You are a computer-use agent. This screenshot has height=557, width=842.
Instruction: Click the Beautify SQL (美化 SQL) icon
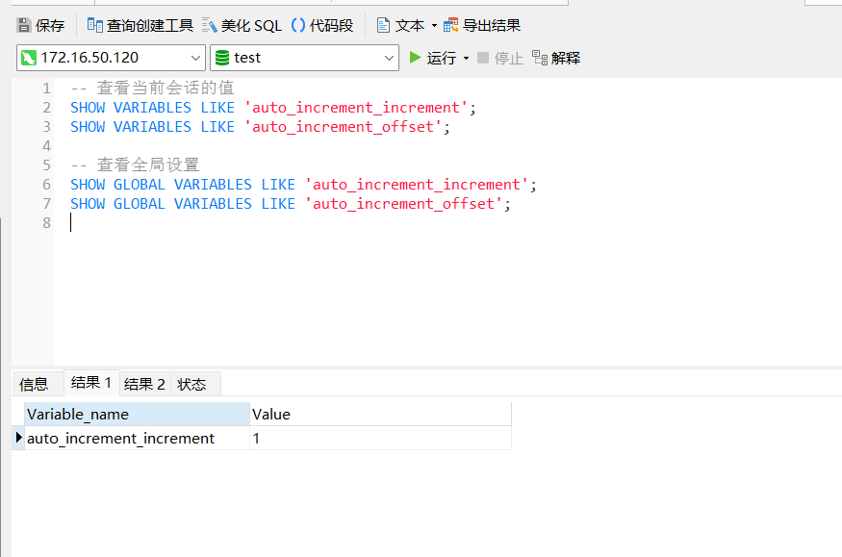(210, 26)
